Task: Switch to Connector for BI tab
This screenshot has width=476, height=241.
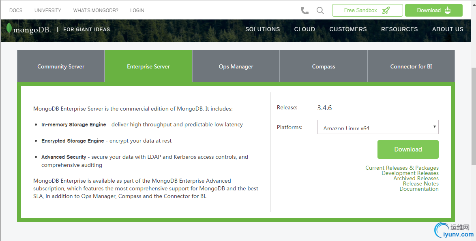Action: coord(411,66)
